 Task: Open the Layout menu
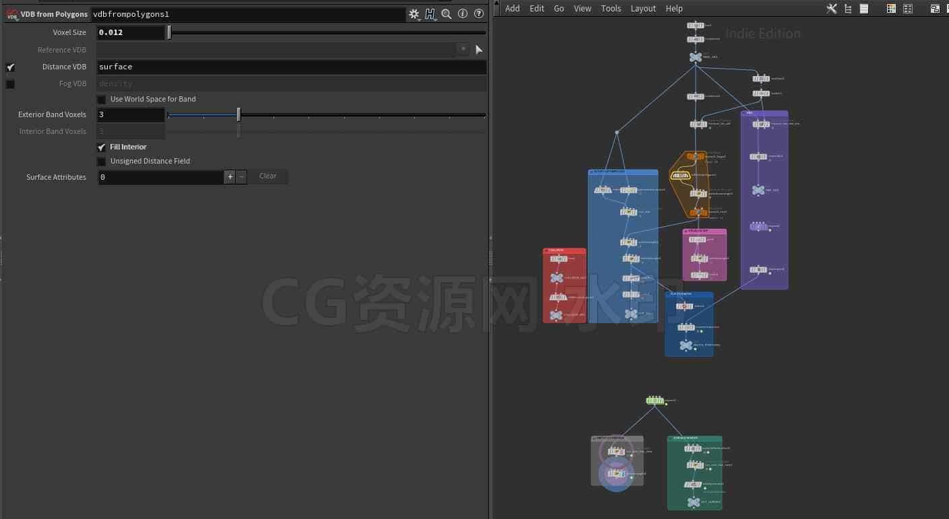coord(643,9)
